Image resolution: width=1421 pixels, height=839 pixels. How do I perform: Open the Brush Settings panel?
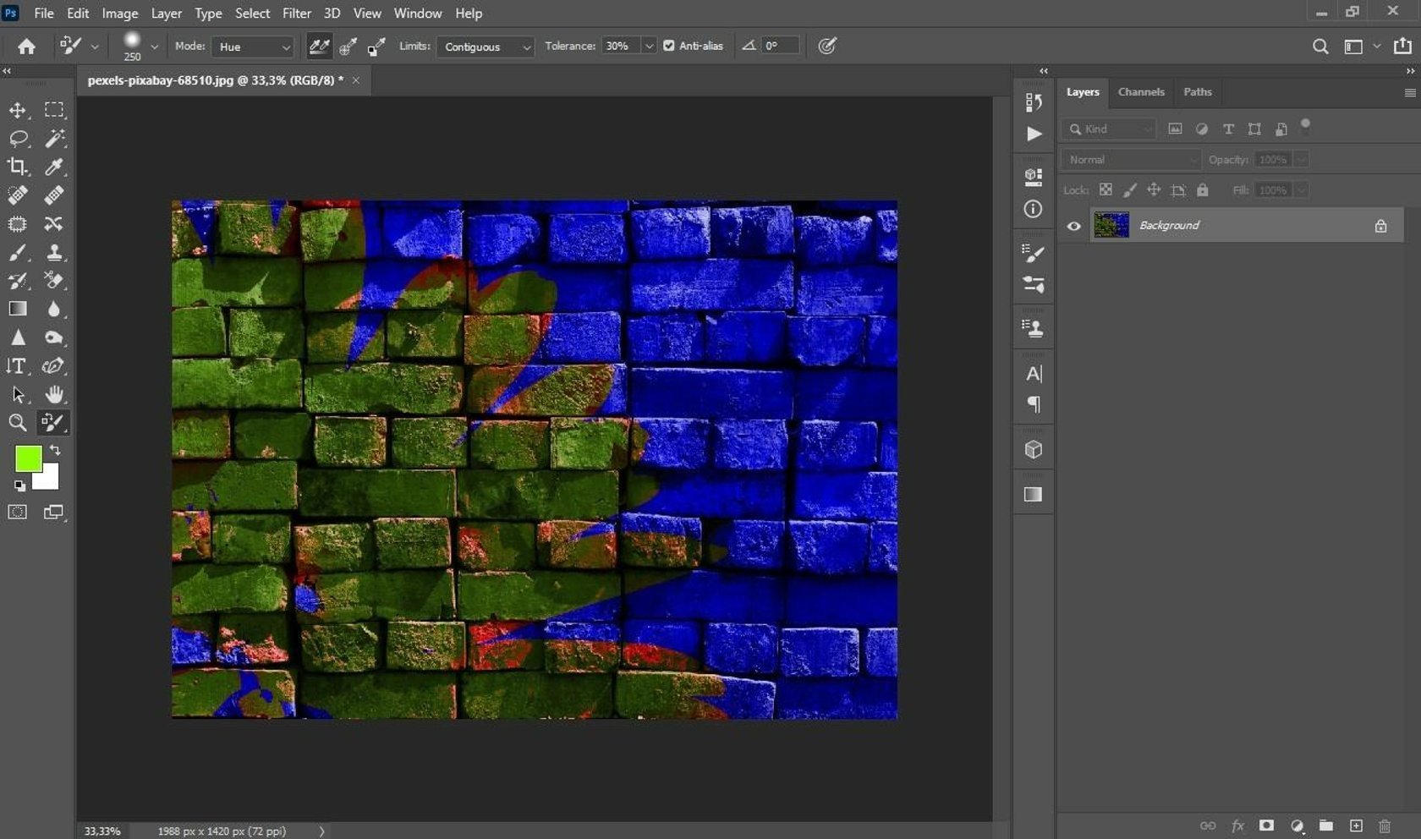pos(1033,253)
